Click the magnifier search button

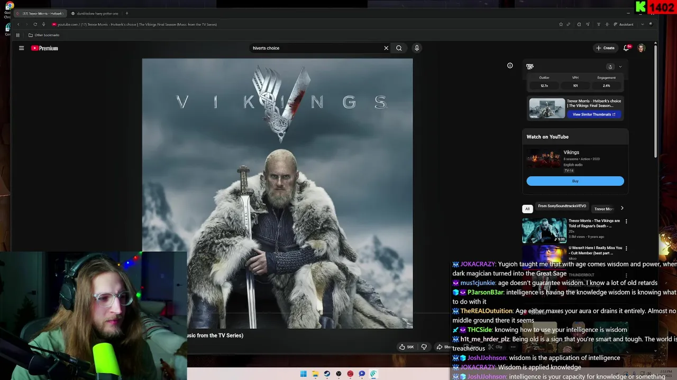coord(399,48)
